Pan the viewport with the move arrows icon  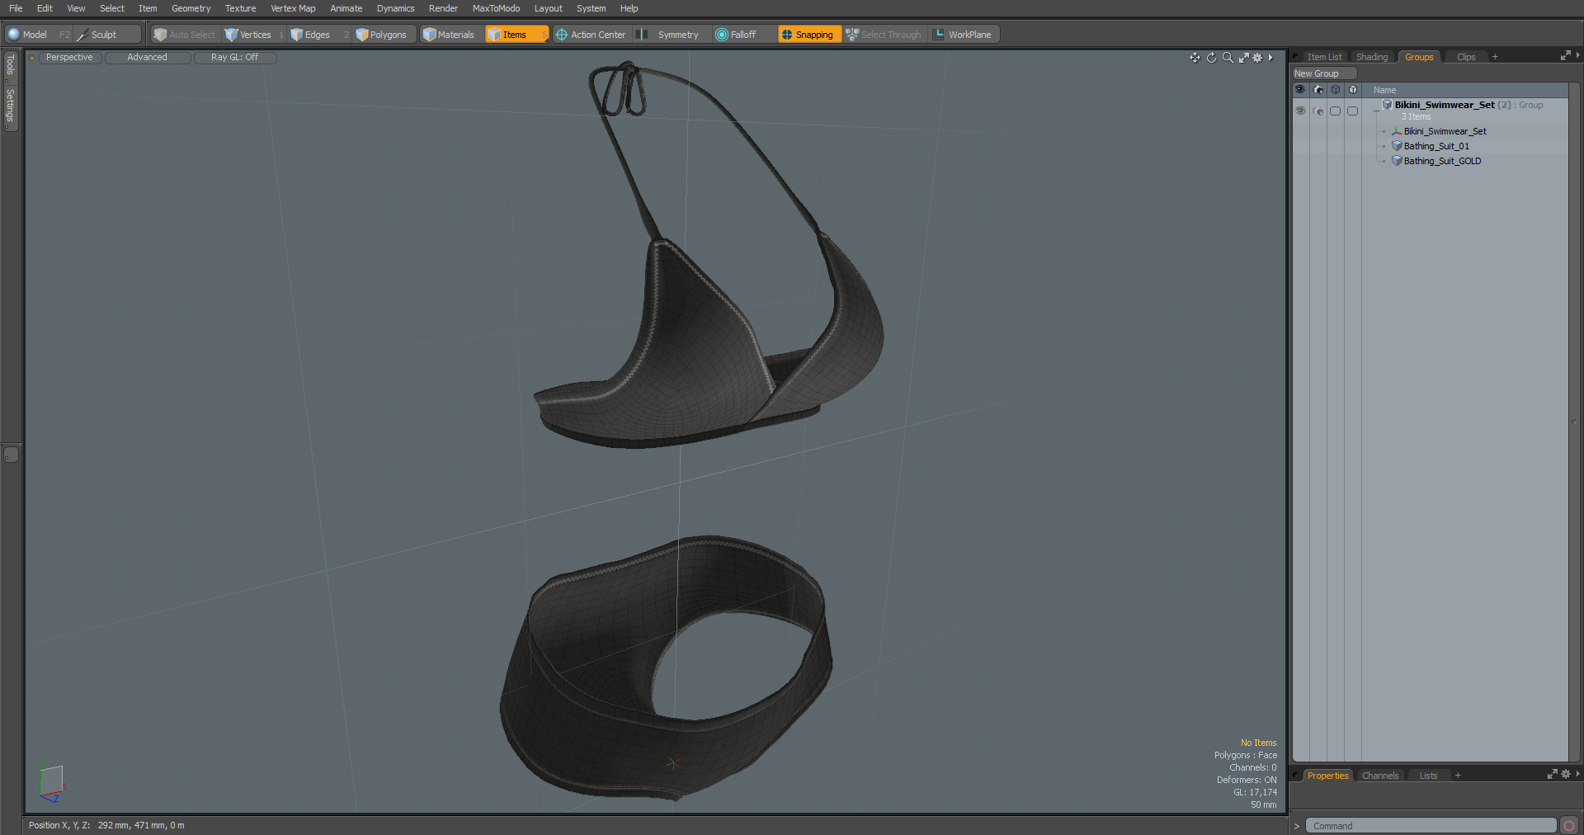pyautogui.click(x=1195, y=58)
